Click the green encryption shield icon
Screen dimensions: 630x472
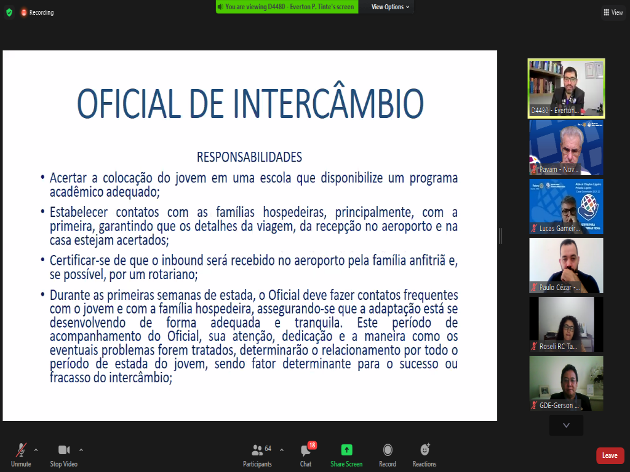[9, 12]
